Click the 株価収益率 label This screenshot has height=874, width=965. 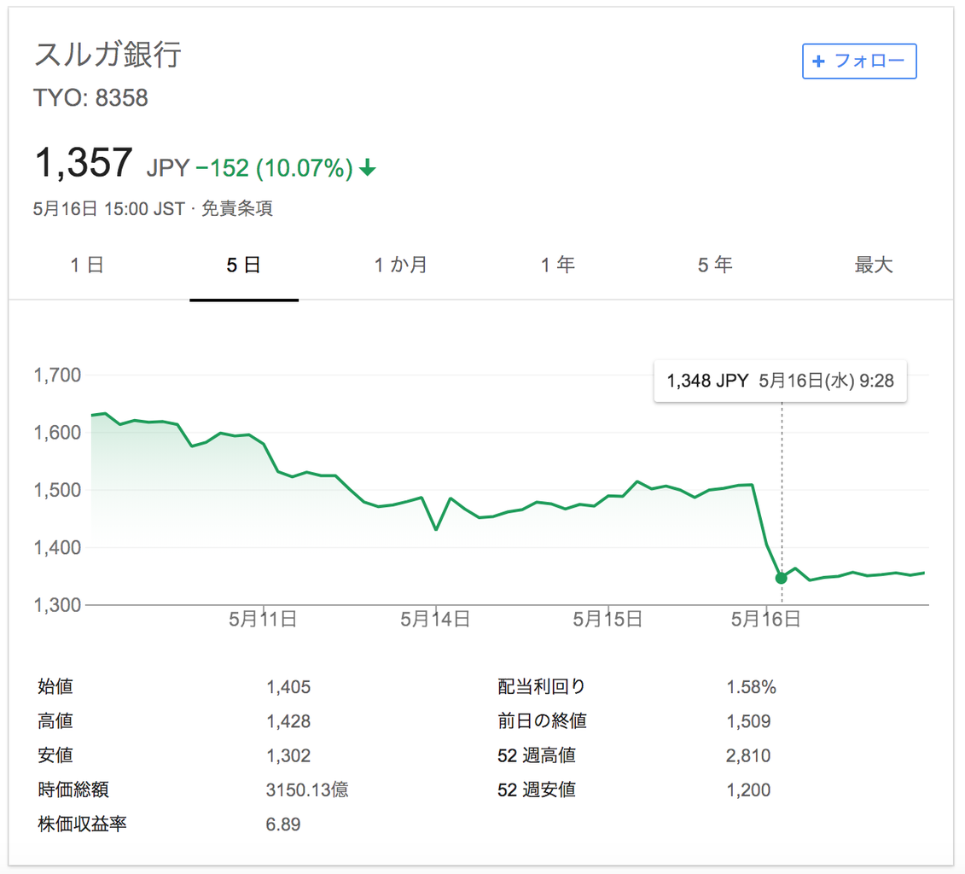[82, 824]
